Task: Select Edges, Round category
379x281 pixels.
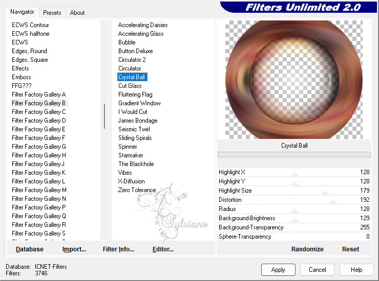Action: [30, 51]
